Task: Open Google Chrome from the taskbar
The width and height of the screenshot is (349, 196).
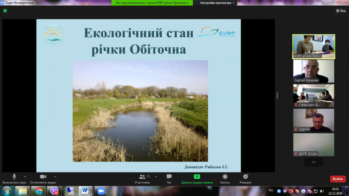Action: click(x=38, y=191)
